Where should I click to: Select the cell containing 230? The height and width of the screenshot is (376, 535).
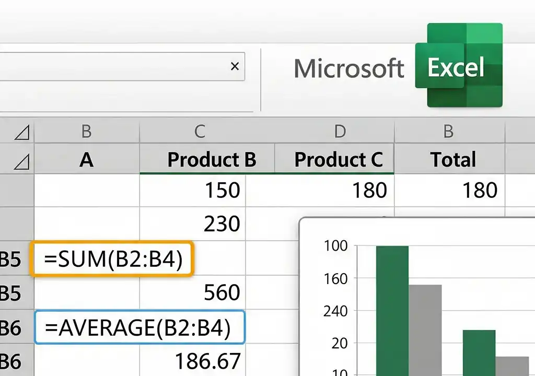(192, 224)
